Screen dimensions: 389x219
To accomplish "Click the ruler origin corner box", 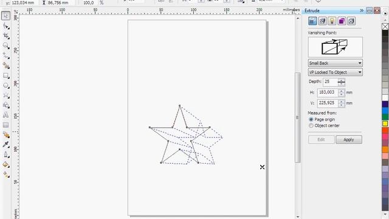I will (16, 12).
